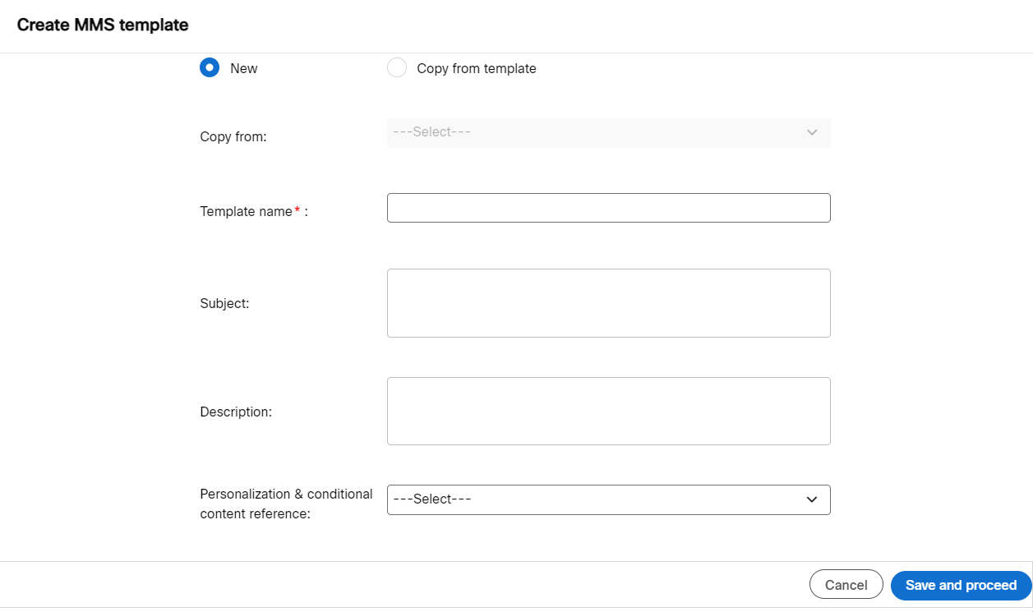
Task: Open the Copy from select dropdown
Action: pyautogui.click(x=608, y=132)
